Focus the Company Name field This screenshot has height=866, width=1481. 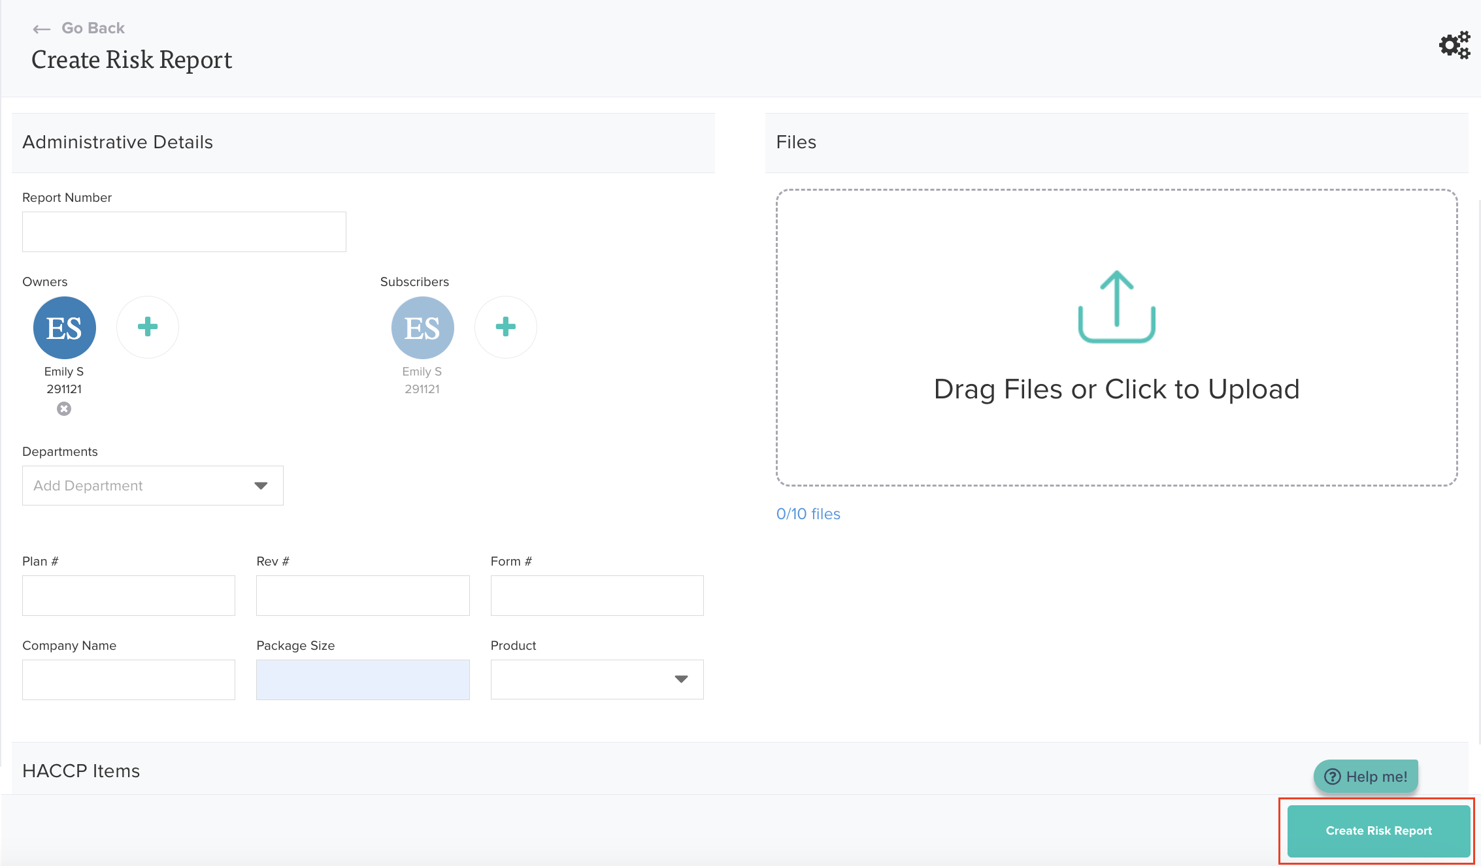coord(129,679)
